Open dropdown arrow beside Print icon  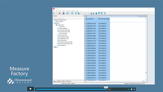[70, 13]
